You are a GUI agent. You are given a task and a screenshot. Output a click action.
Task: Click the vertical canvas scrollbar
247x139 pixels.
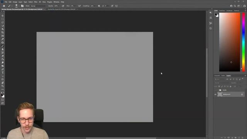pyautogui.click(x=207, y=73)
